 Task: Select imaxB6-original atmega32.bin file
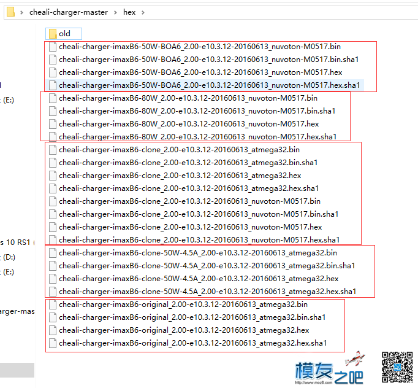point(178,305)
